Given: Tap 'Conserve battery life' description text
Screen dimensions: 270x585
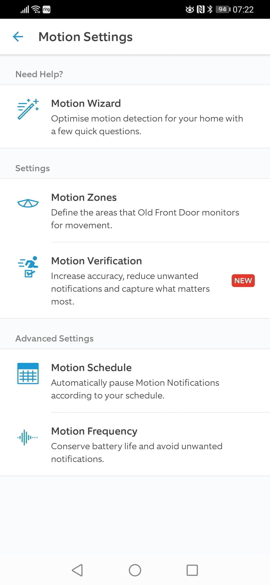Looking at the screenshot, I should [137, 452].
